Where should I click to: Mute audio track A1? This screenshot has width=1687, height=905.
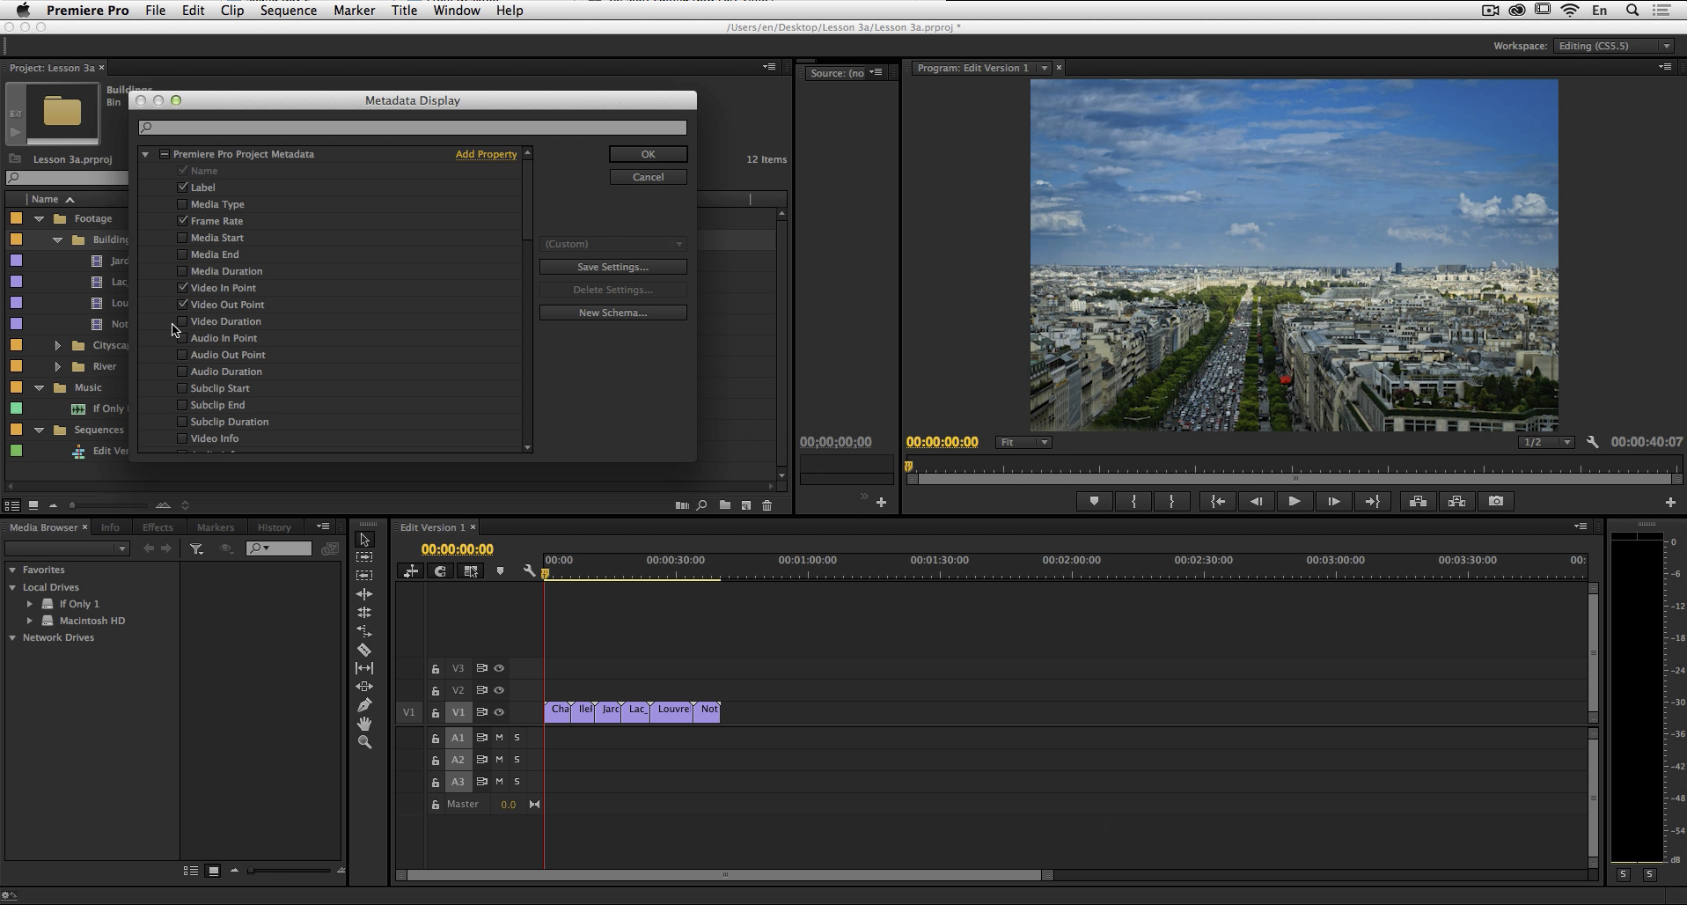coord(499,737)
